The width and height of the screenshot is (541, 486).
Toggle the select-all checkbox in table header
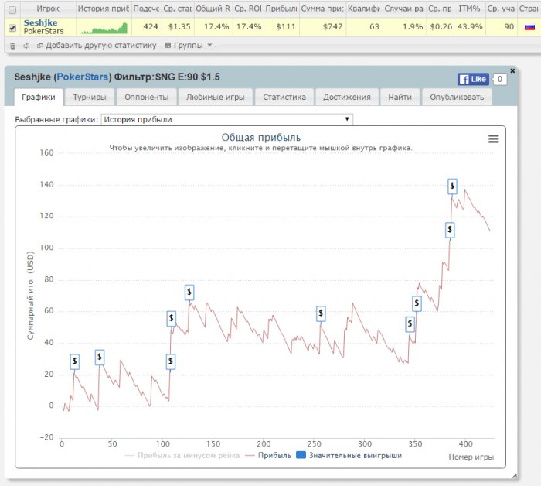(12, 9)
